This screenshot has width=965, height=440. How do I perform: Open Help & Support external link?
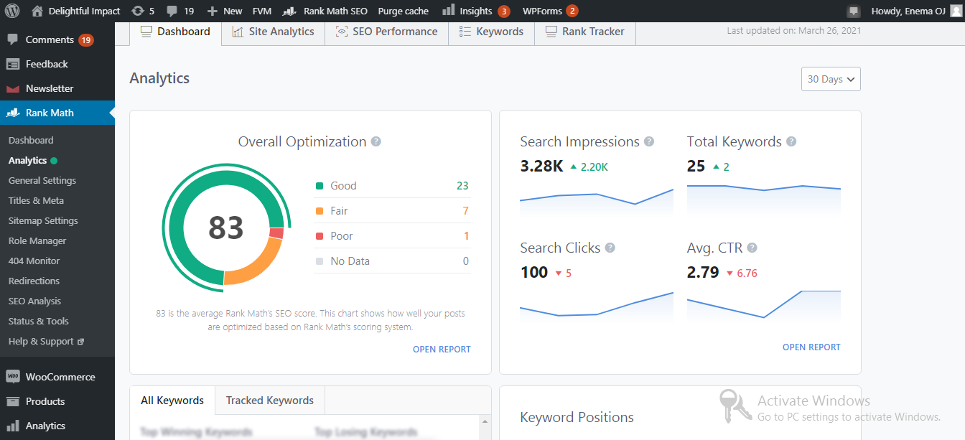[x=46, y=341]
